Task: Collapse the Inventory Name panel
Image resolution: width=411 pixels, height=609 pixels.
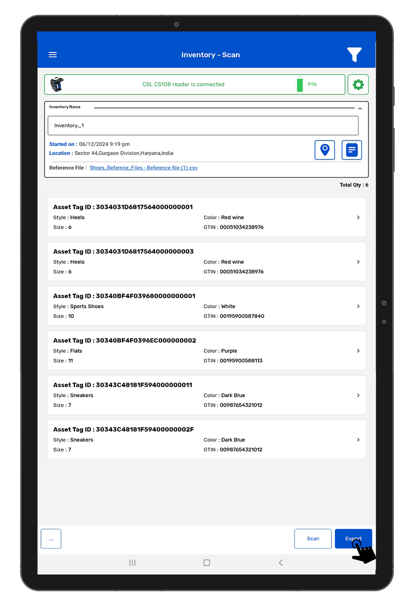Action: (359, 108)
